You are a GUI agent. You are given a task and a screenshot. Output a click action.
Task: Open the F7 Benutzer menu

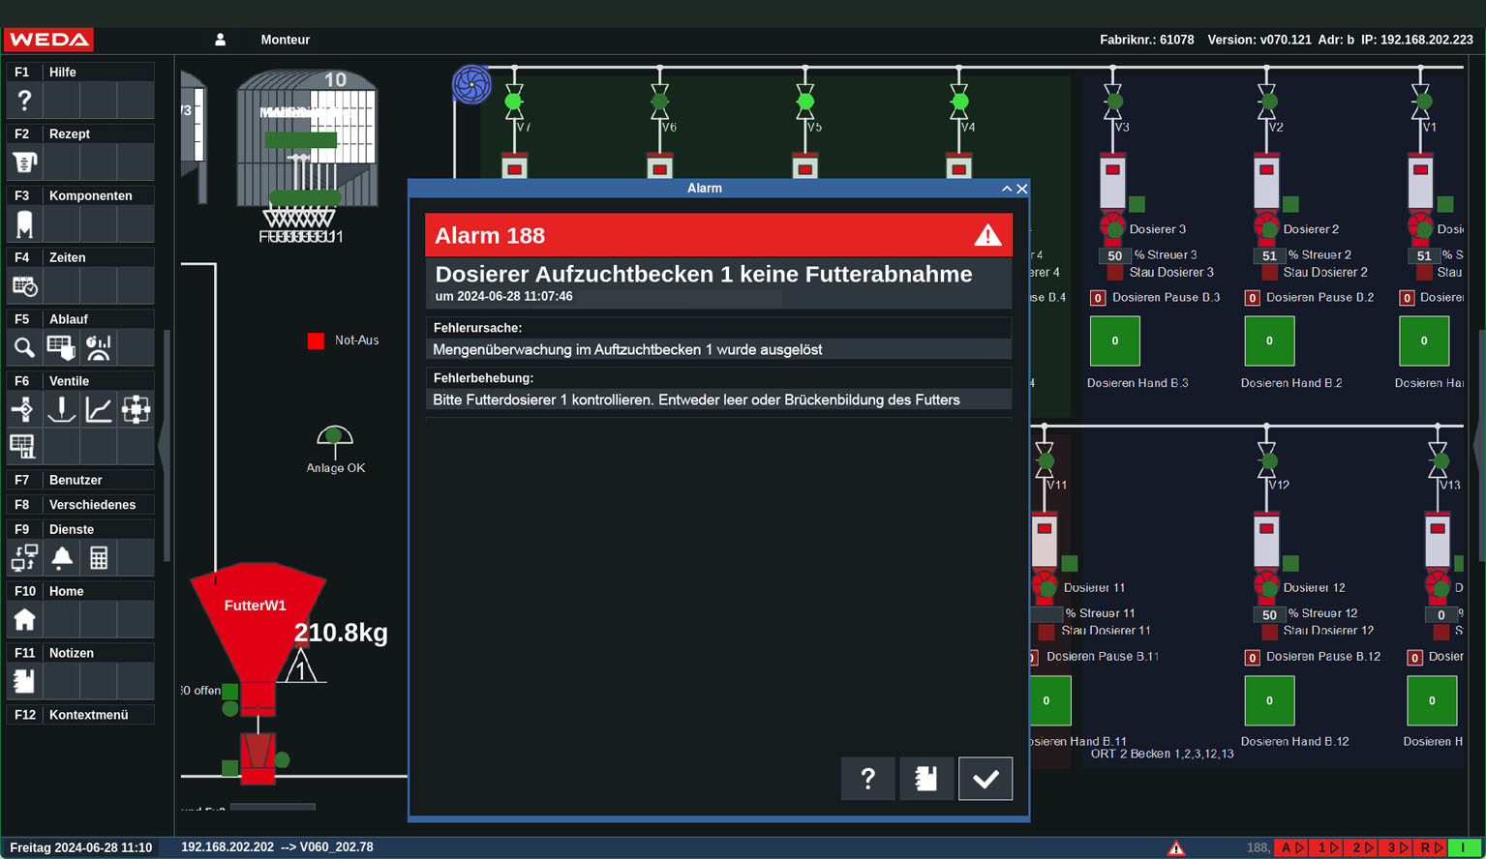tap(79, 480)
